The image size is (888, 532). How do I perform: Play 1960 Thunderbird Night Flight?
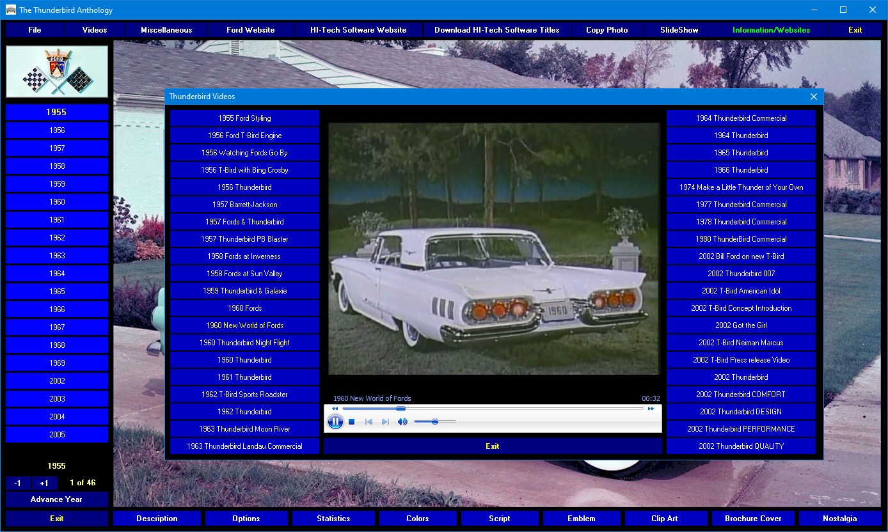pos(244,343)
